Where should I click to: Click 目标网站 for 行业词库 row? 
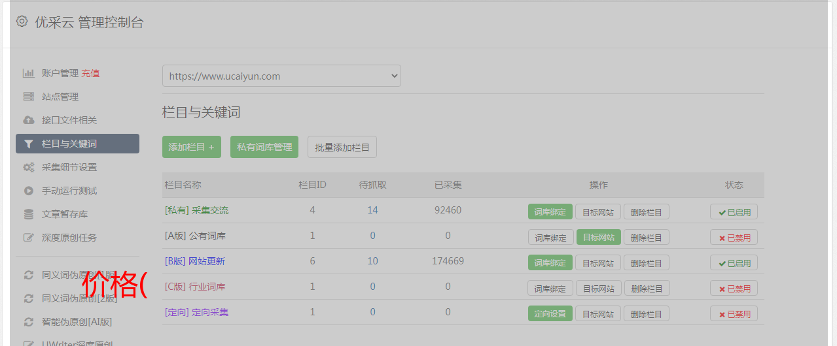[x=598, y=288]
